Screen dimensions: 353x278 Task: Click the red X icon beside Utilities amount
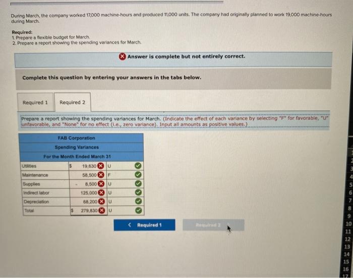tap(101, 166)
